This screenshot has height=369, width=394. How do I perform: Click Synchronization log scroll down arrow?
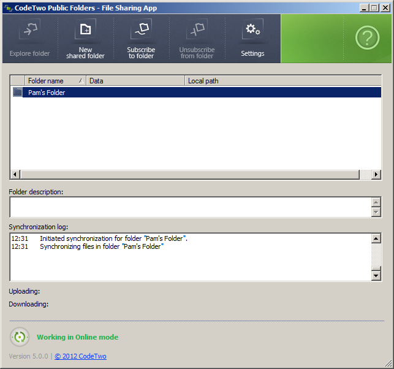coord(376,276)
